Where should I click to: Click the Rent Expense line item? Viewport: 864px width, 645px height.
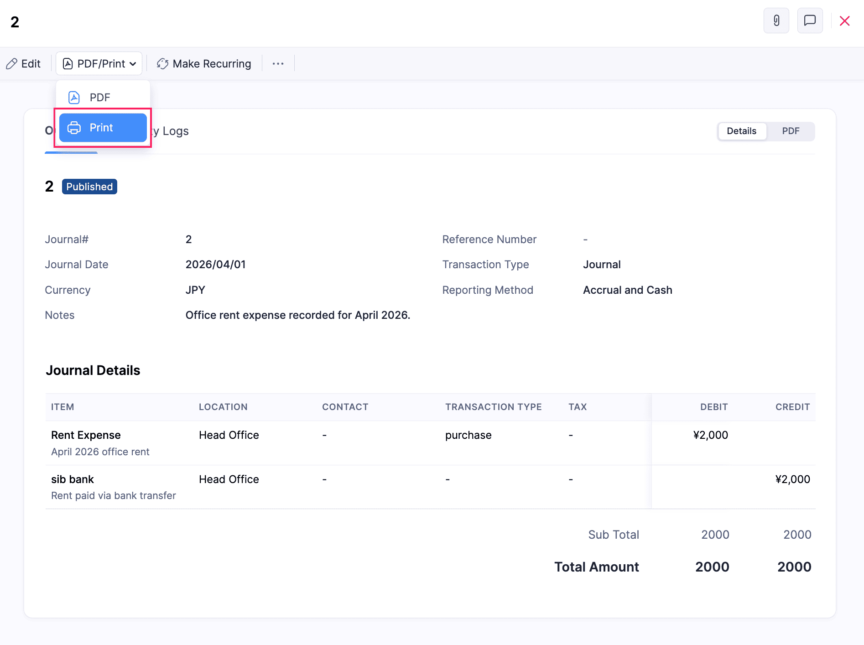86,435
